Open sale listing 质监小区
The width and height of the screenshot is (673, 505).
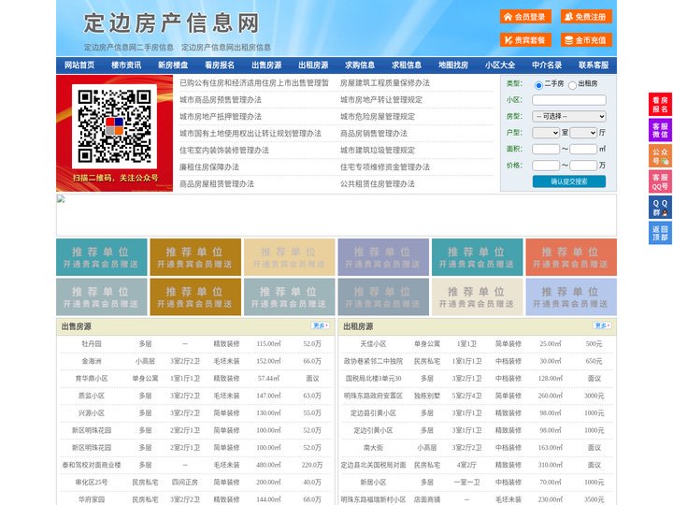[x=92, y=396]
